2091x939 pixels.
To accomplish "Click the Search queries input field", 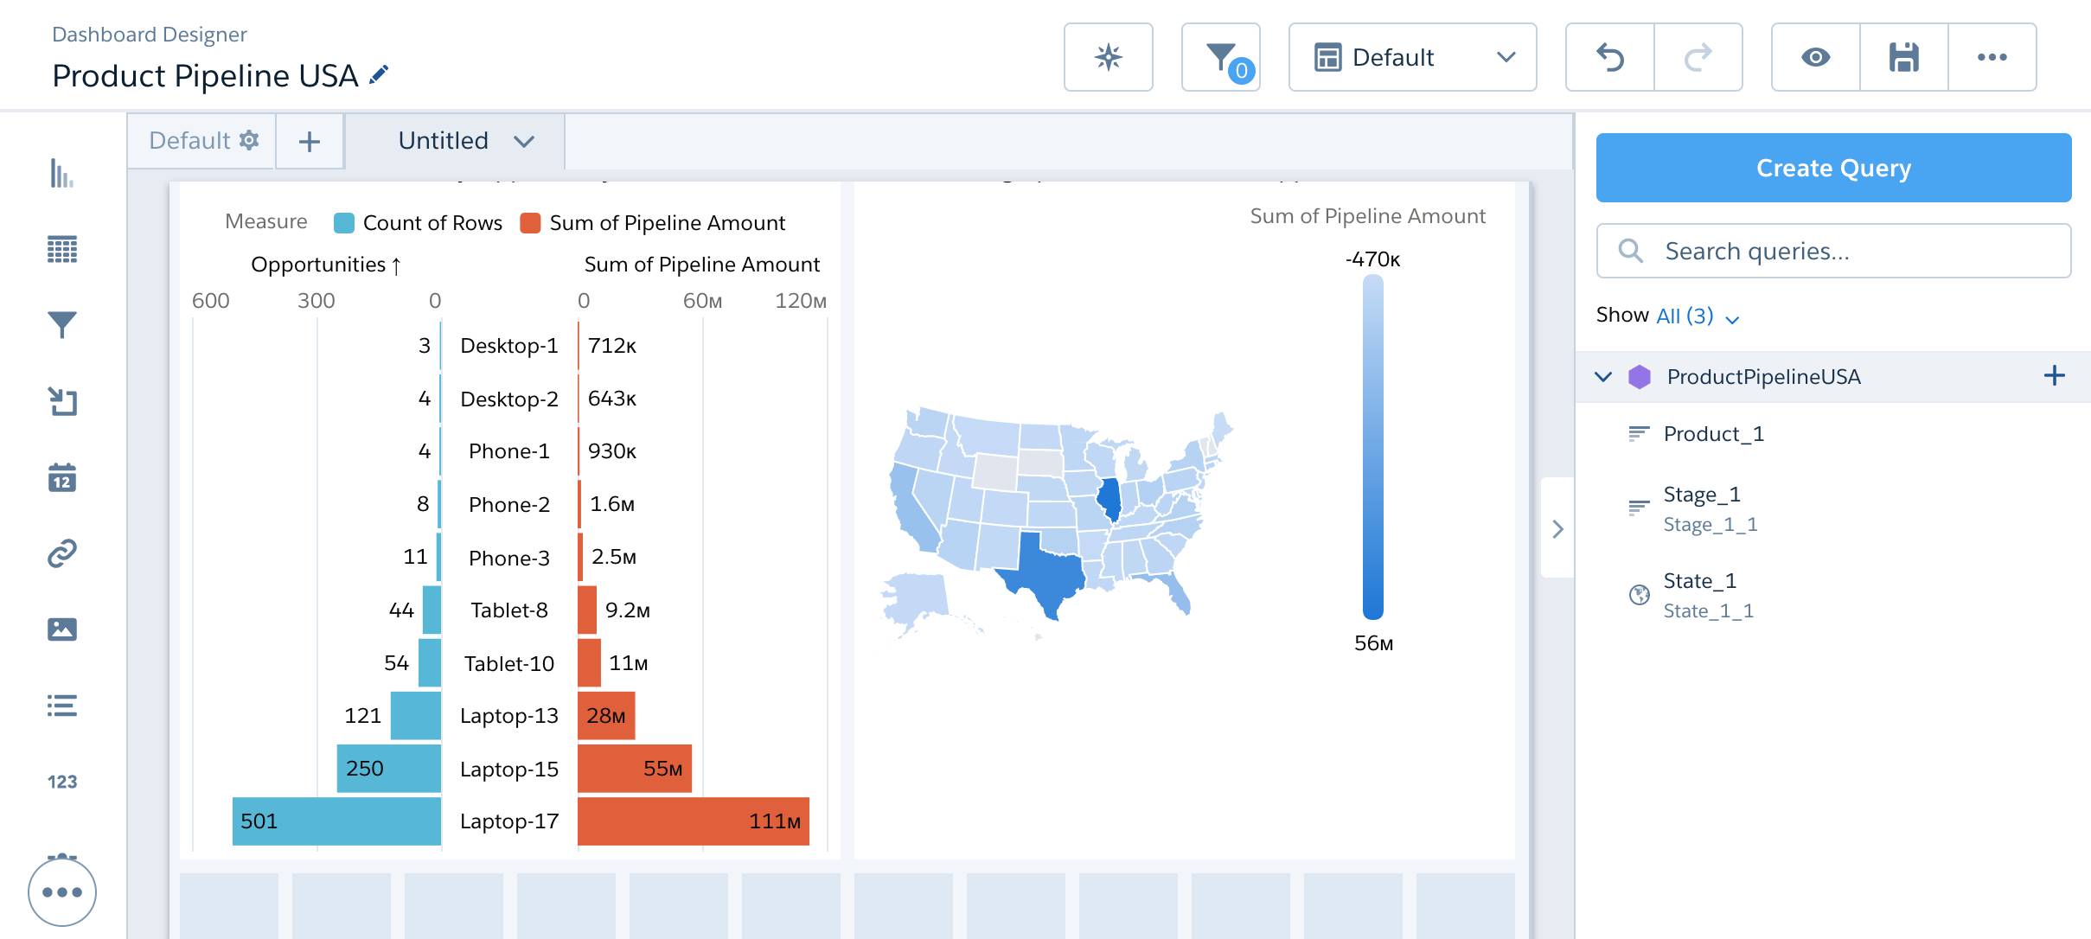I will (1834, 251).
